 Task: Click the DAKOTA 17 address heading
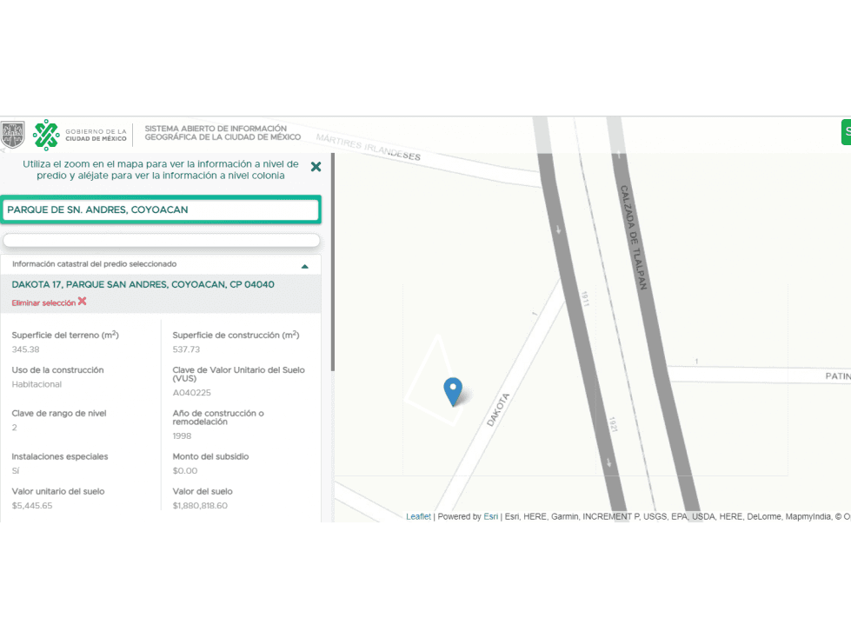pyautogui.click(x=143, y=284)
